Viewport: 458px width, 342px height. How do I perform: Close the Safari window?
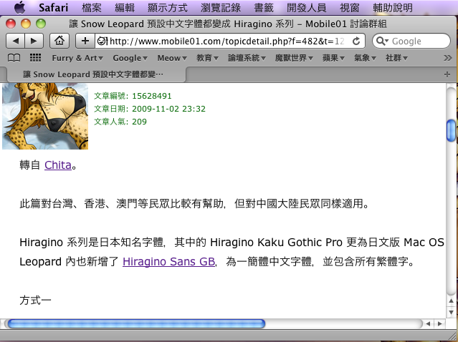11,24
